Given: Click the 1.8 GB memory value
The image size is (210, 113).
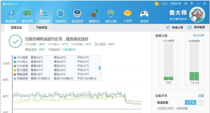Looking at the screenshot, I should tap(194, 83).
